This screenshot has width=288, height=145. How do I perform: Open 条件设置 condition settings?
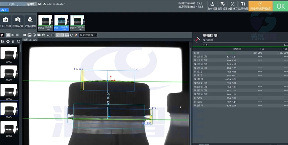[x=222, y=6]
